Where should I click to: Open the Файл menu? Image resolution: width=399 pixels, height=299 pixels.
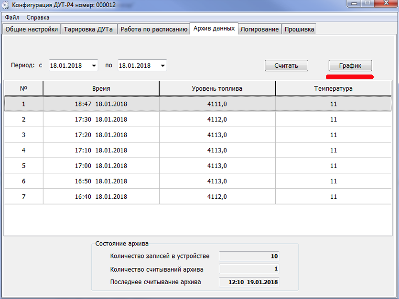point(12,17)
